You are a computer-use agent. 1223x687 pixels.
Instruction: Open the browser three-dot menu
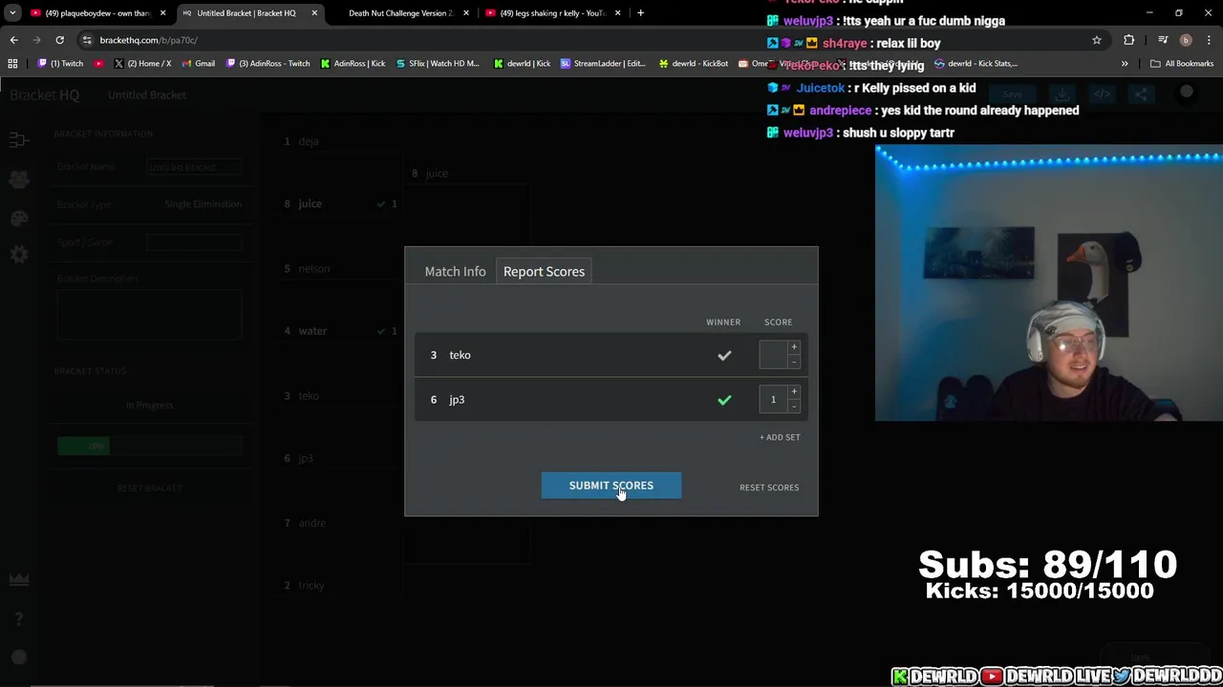click(1209, 40)
